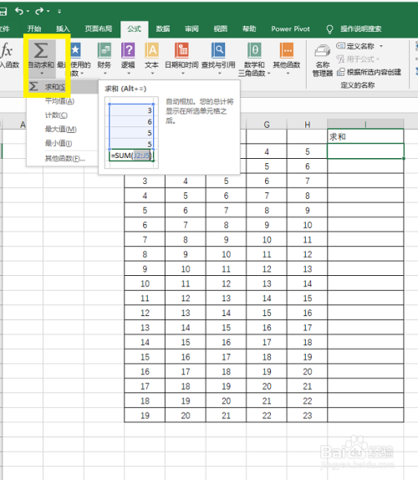This screenshot has height=480, width=418.
Task: Select the Formulas (公式) ribbon tab
Action: click(135, 29)
